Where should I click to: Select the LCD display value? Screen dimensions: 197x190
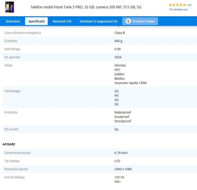[x=117, y=161]
